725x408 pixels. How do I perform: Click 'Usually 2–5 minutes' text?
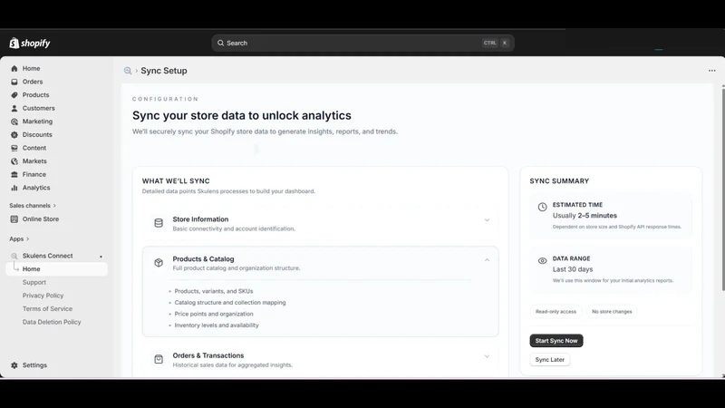click(585, 216)
